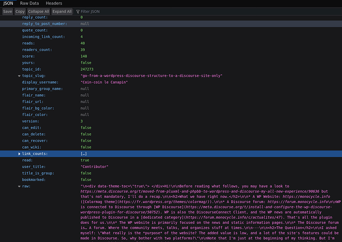
Task: Click topic_id value 247273
Action: (x=87, y=69)
